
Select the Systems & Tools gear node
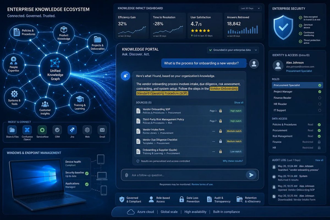coord(14,98)
